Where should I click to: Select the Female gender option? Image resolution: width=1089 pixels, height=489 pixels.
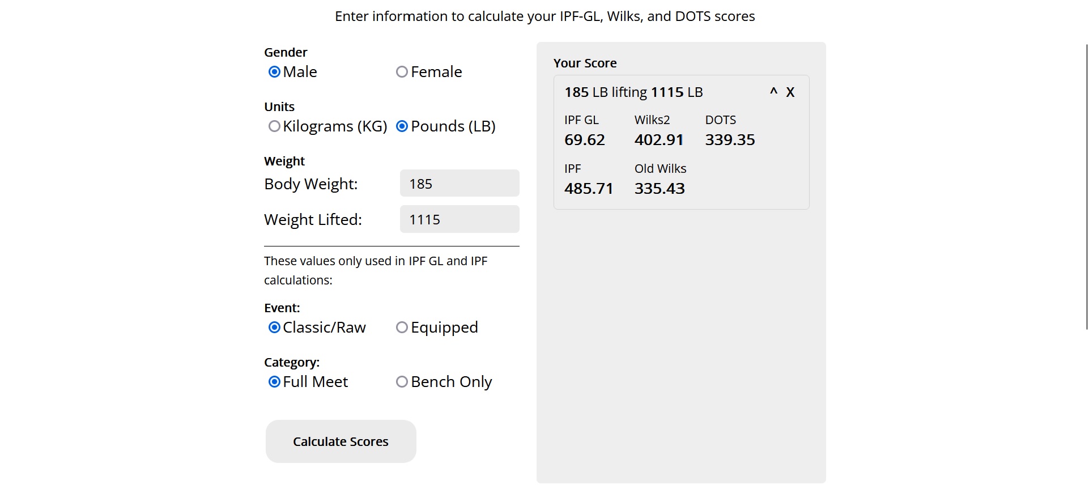coord(402,72)
